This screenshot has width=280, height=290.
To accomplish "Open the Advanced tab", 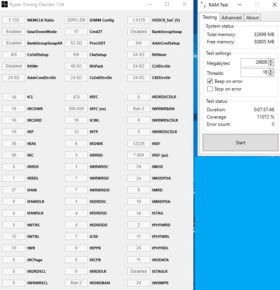I will tap(231, 18).
